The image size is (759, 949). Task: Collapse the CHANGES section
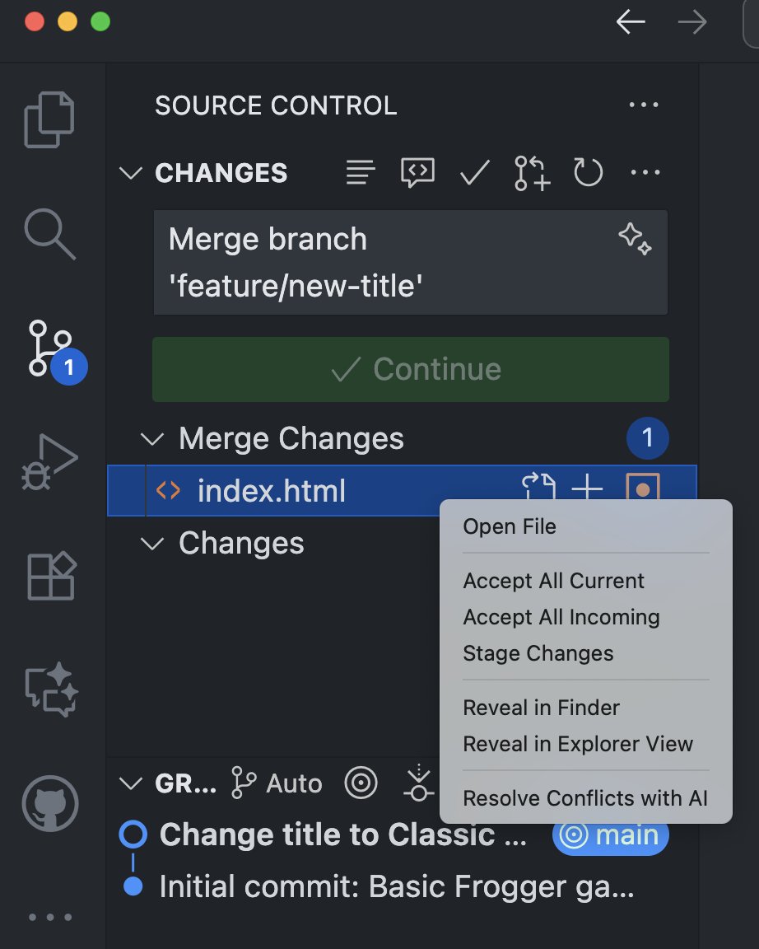(130, 173)
